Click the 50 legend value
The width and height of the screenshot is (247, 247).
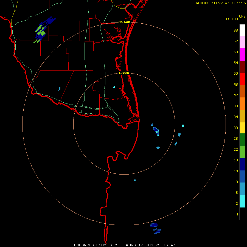[x=236, y=74]
